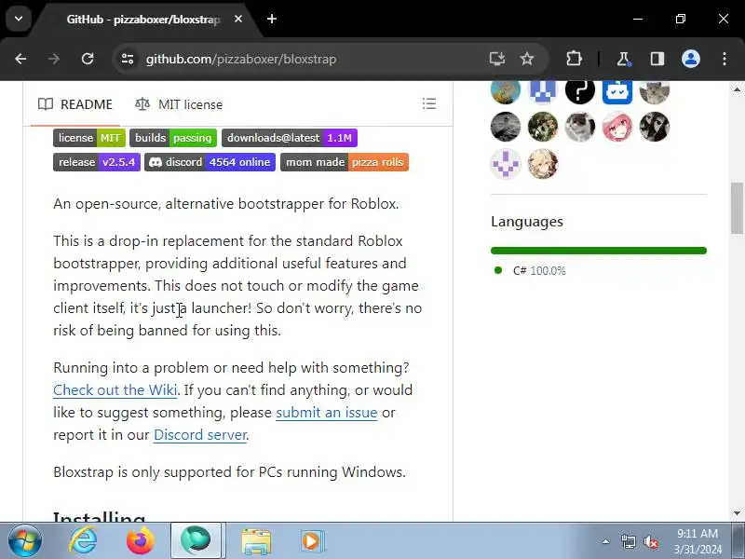Launch Firefox from taskbar

[141, 541]
